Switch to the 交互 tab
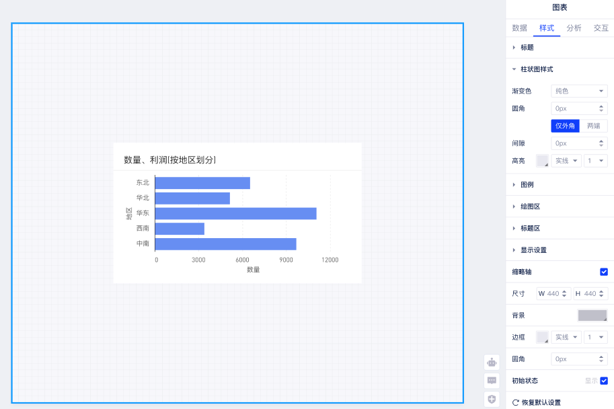Image resolution: width=614 pixels, height=409 pixels. point(601,28)
